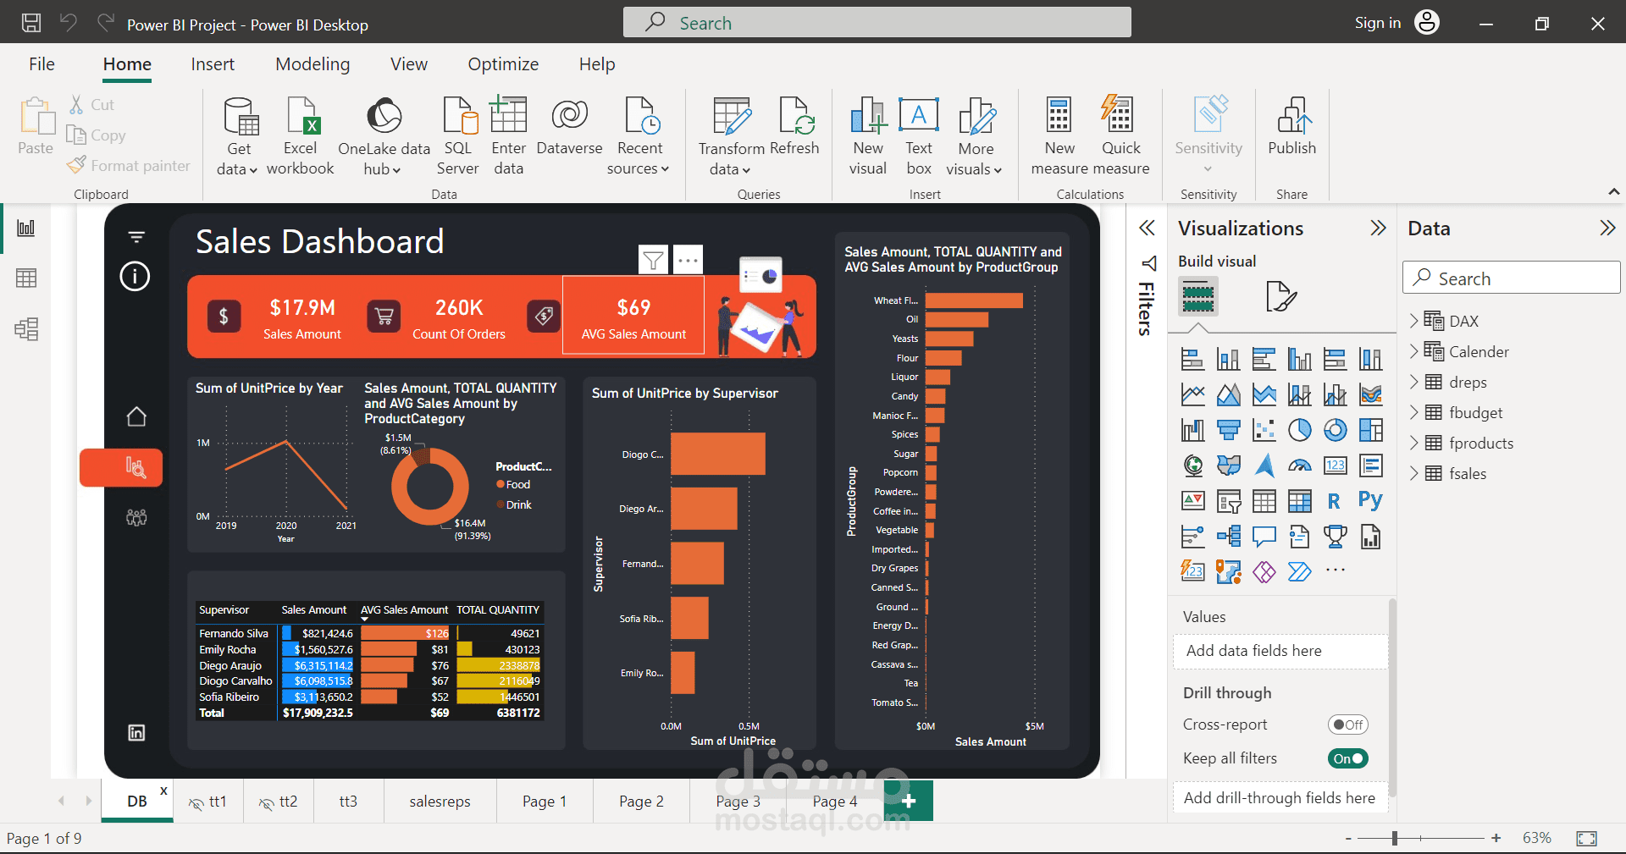Switch to Model view in left sidebar
Screen dimensions: 1626x854
pyautogui.click(x=26, y=329)
